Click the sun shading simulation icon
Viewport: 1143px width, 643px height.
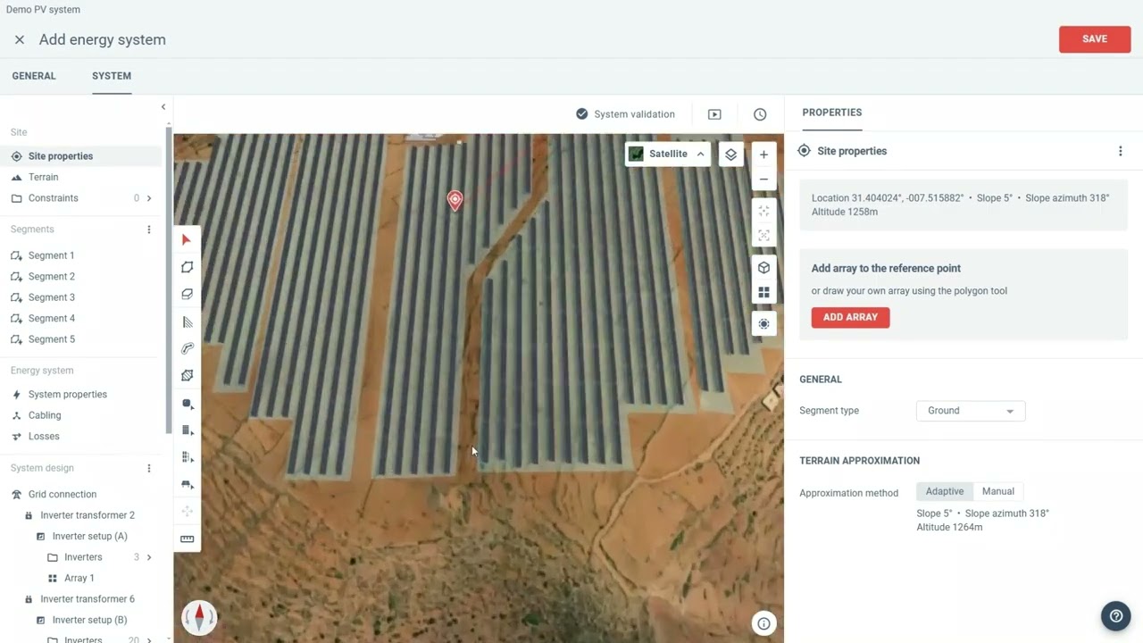[x=763, y=323]
